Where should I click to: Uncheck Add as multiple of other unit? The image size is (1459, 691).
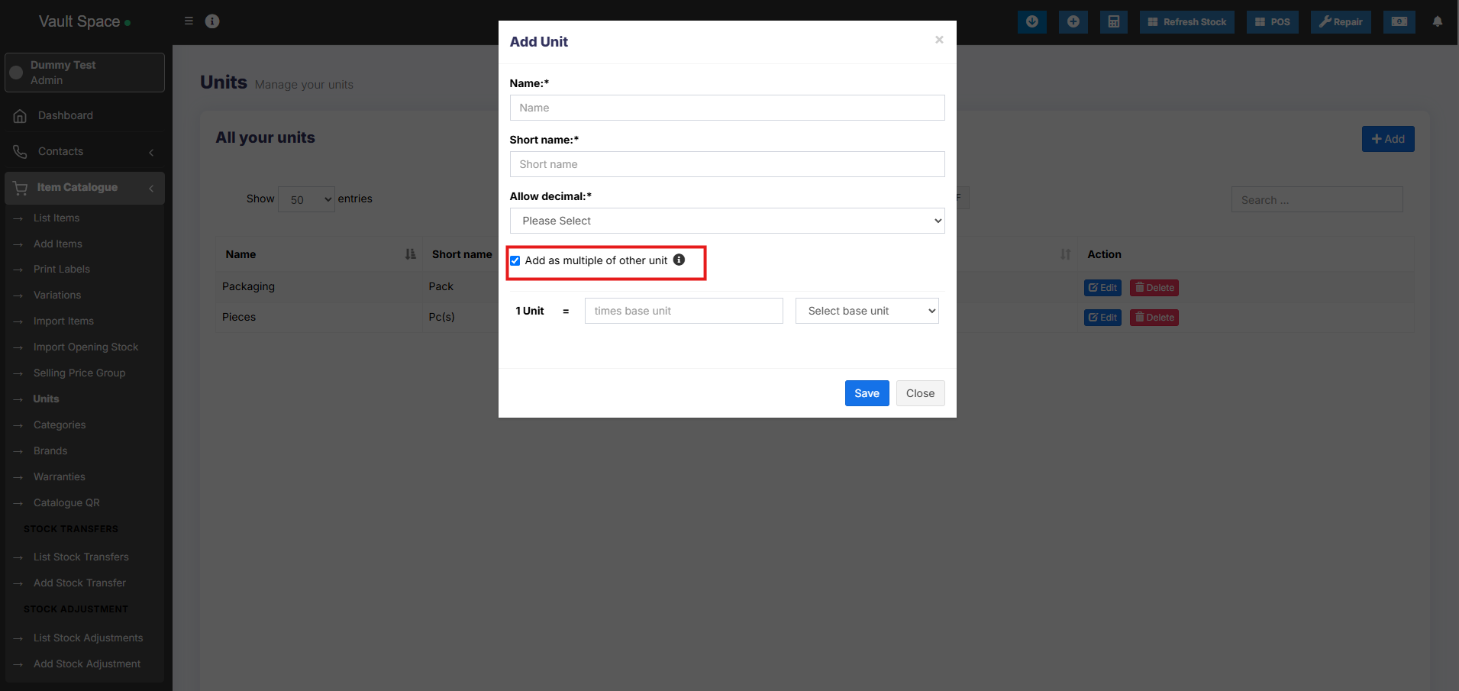[x=515, y=260]
